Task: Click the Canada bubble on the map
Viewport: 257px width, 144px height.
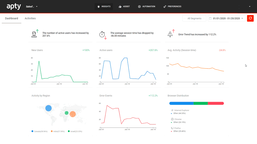Action: (x=48, y=108)
